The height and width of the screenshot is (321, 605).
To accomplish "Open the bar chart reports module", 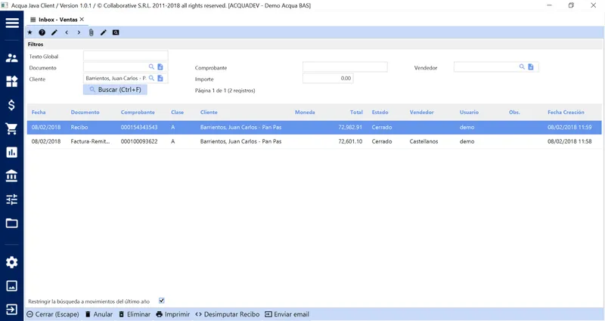I will [12, 153].
